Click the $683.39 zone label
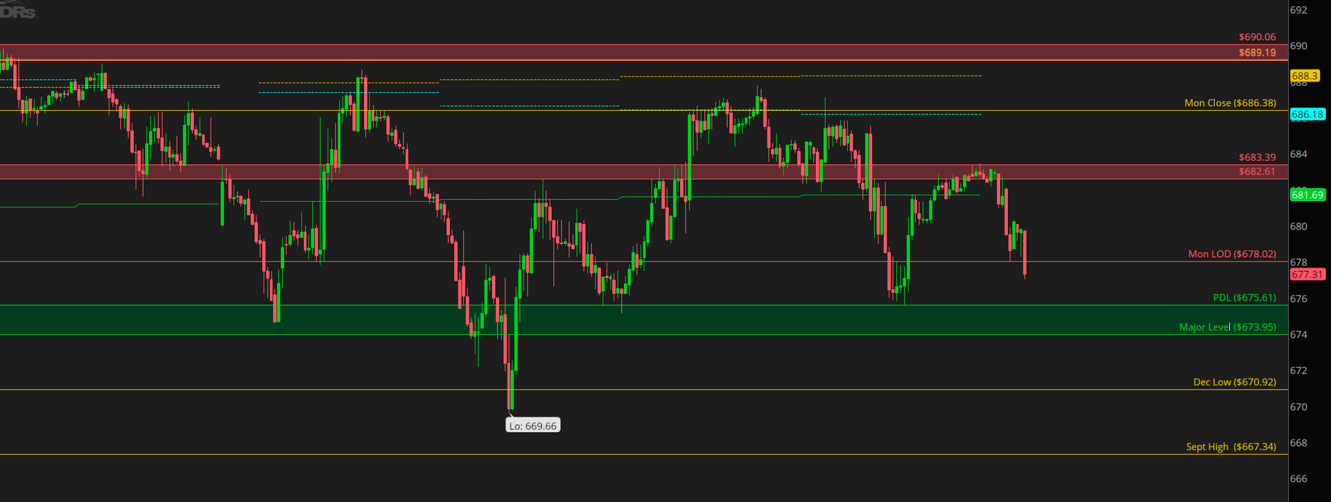 pyautogui.click(x=1257, y=157)
